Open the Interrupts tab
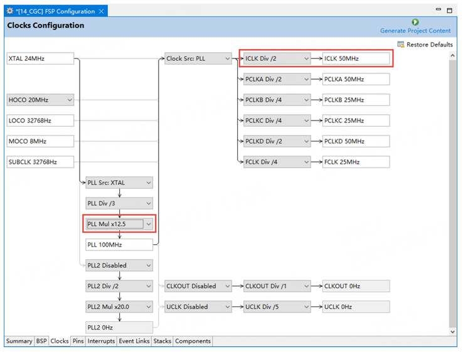The height and width of the screenshot is (354, 463). pos(101,341)
